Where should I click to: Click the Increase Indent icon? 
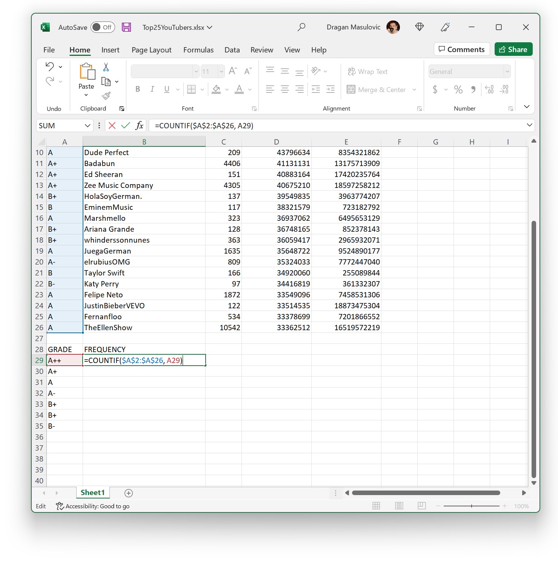(x=330, y=89)
